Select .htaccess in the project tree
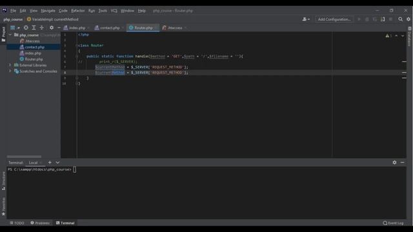 point(32,41)
